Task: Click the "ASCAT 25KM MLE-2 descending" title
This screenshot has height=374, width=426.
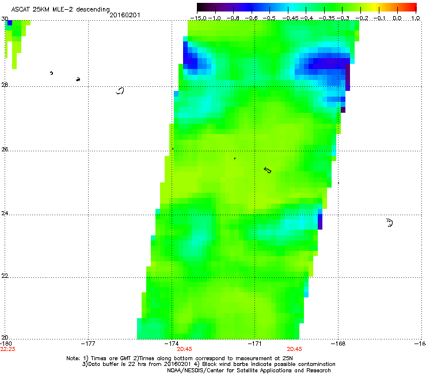Action: click(x=60, y=9)
